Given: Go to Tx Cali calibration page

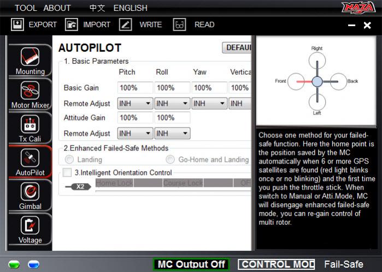Looking at the screenshot, I should coord(30,128).
